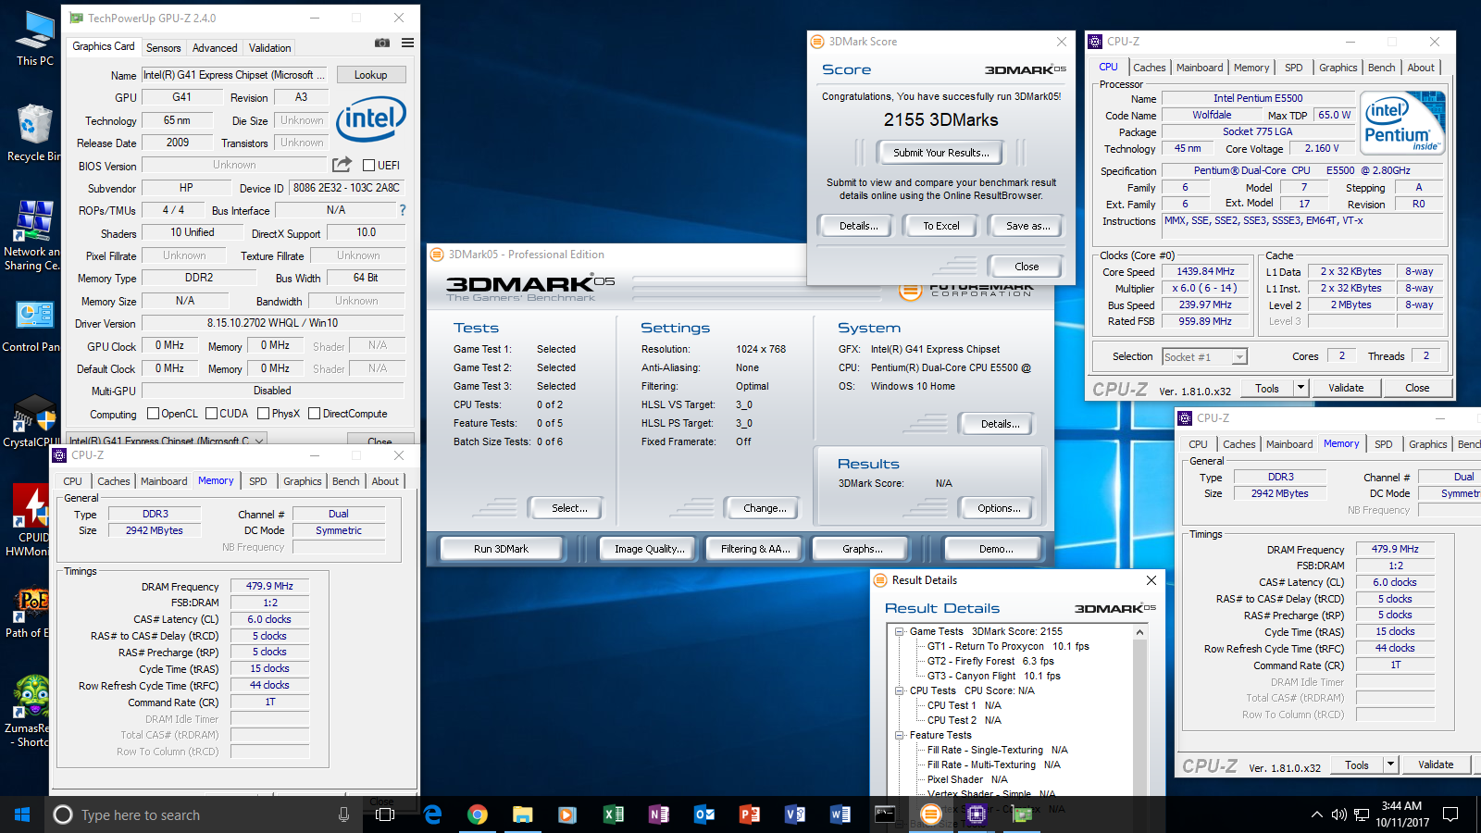The image size is (1481, 833).
Task: Collapse the Game Tests tree node
Action: click(x=899, y=631)
